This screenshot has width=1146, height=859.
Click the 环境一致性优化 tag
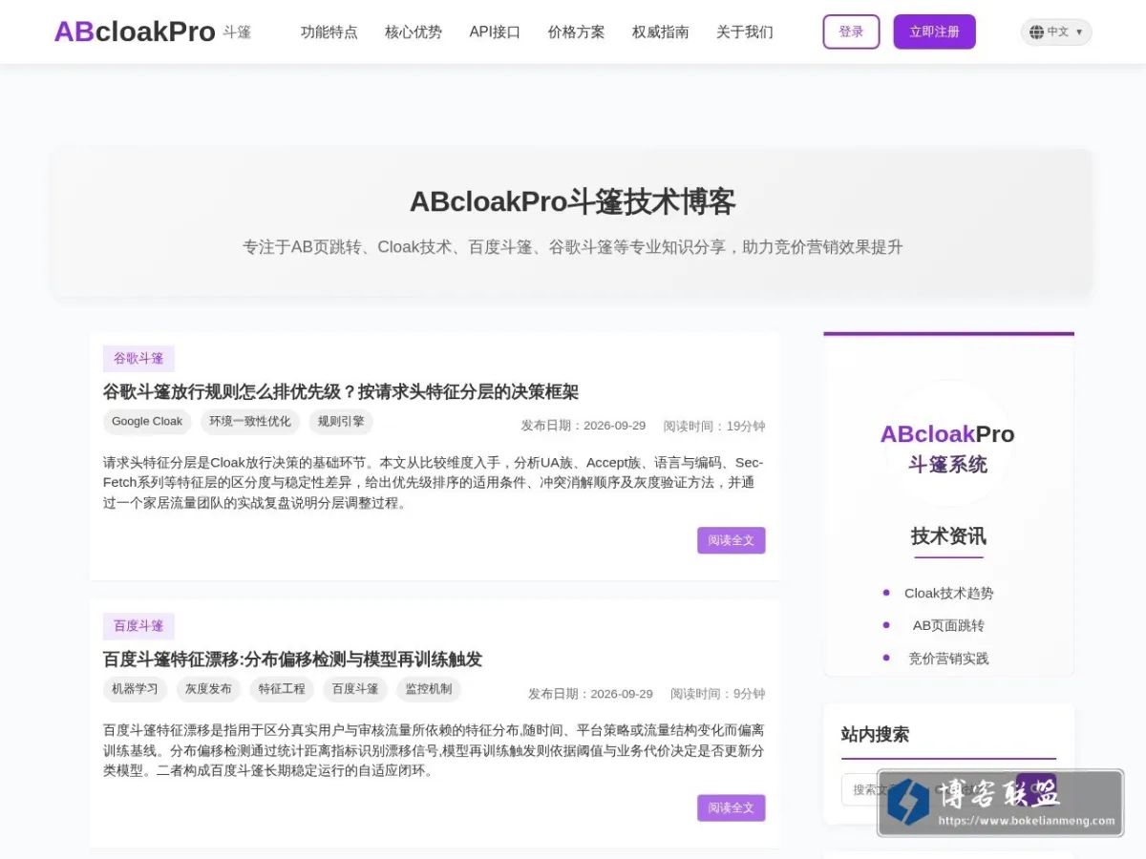[250, 421]
